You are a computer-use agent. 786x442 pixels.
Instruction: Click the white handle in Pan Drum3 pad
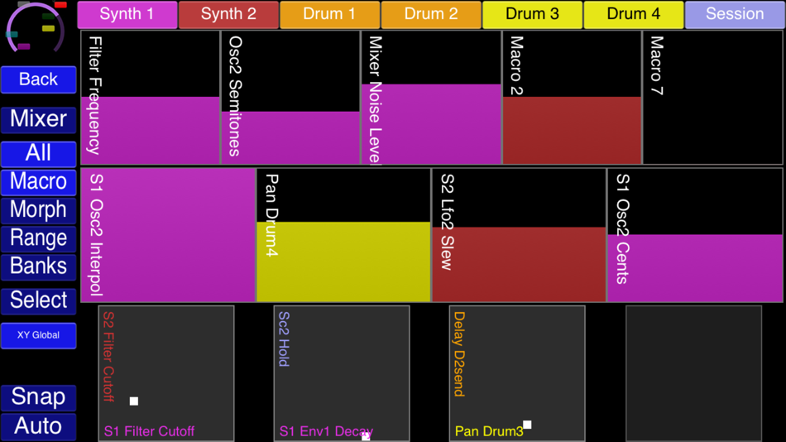[x=527, y=425]
